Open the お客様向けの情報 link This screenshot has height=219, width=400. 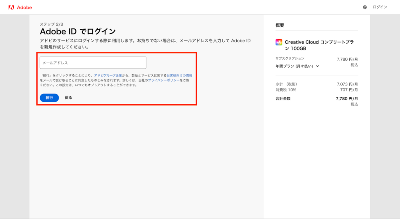point(179,75)
